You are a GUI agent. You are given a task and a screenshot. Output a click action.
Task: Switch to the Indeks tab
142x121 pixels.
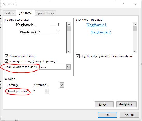click(x=10, y=13)
